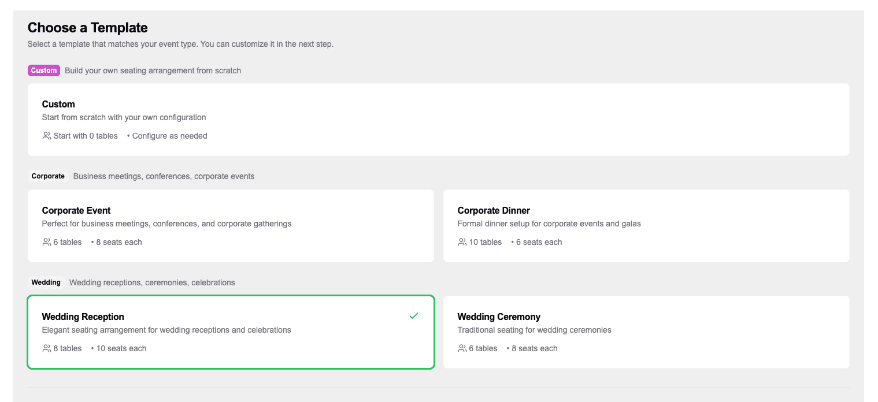Click the people icon in Custom card
This screenshot has width=878, height=402.
pyautogui.click(x=47, y=136)
